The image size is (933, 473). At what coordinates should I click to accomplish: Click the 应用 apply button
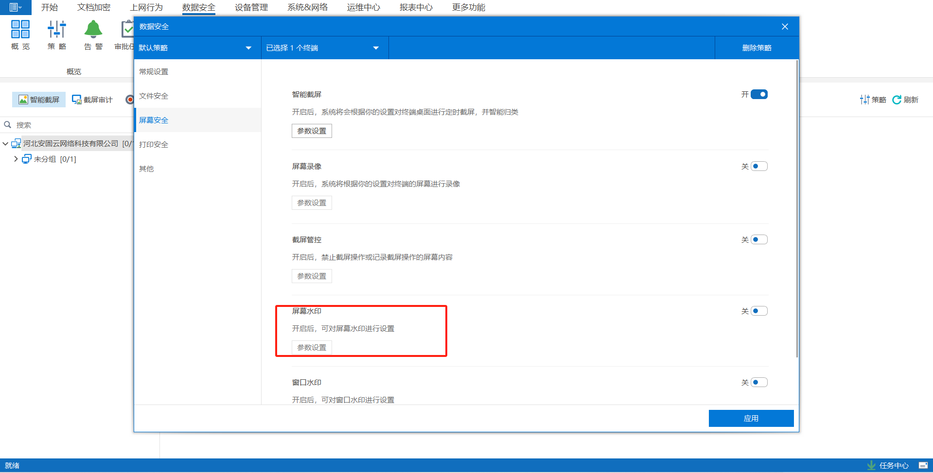pos(751,418)
